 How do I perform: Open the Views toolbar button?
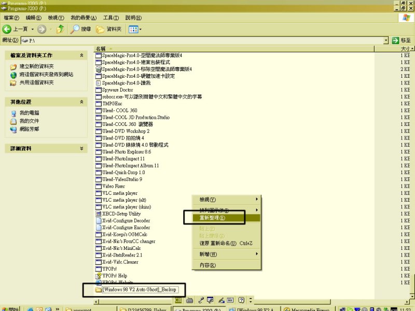click(x=135, y=30)
